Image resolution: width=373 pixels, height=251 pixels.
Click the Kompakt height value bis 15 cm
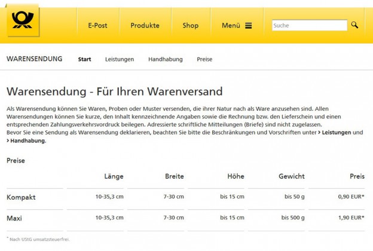(232, 197)
